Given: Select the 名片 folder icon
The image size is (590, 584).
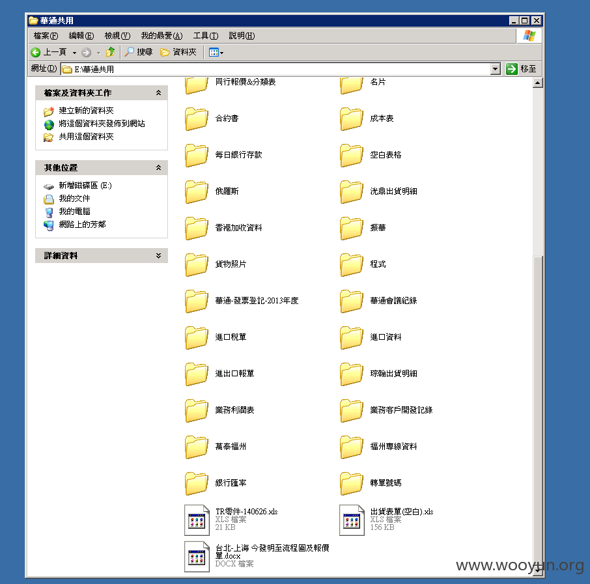Looking at the screenshot, I should [352, 85].
